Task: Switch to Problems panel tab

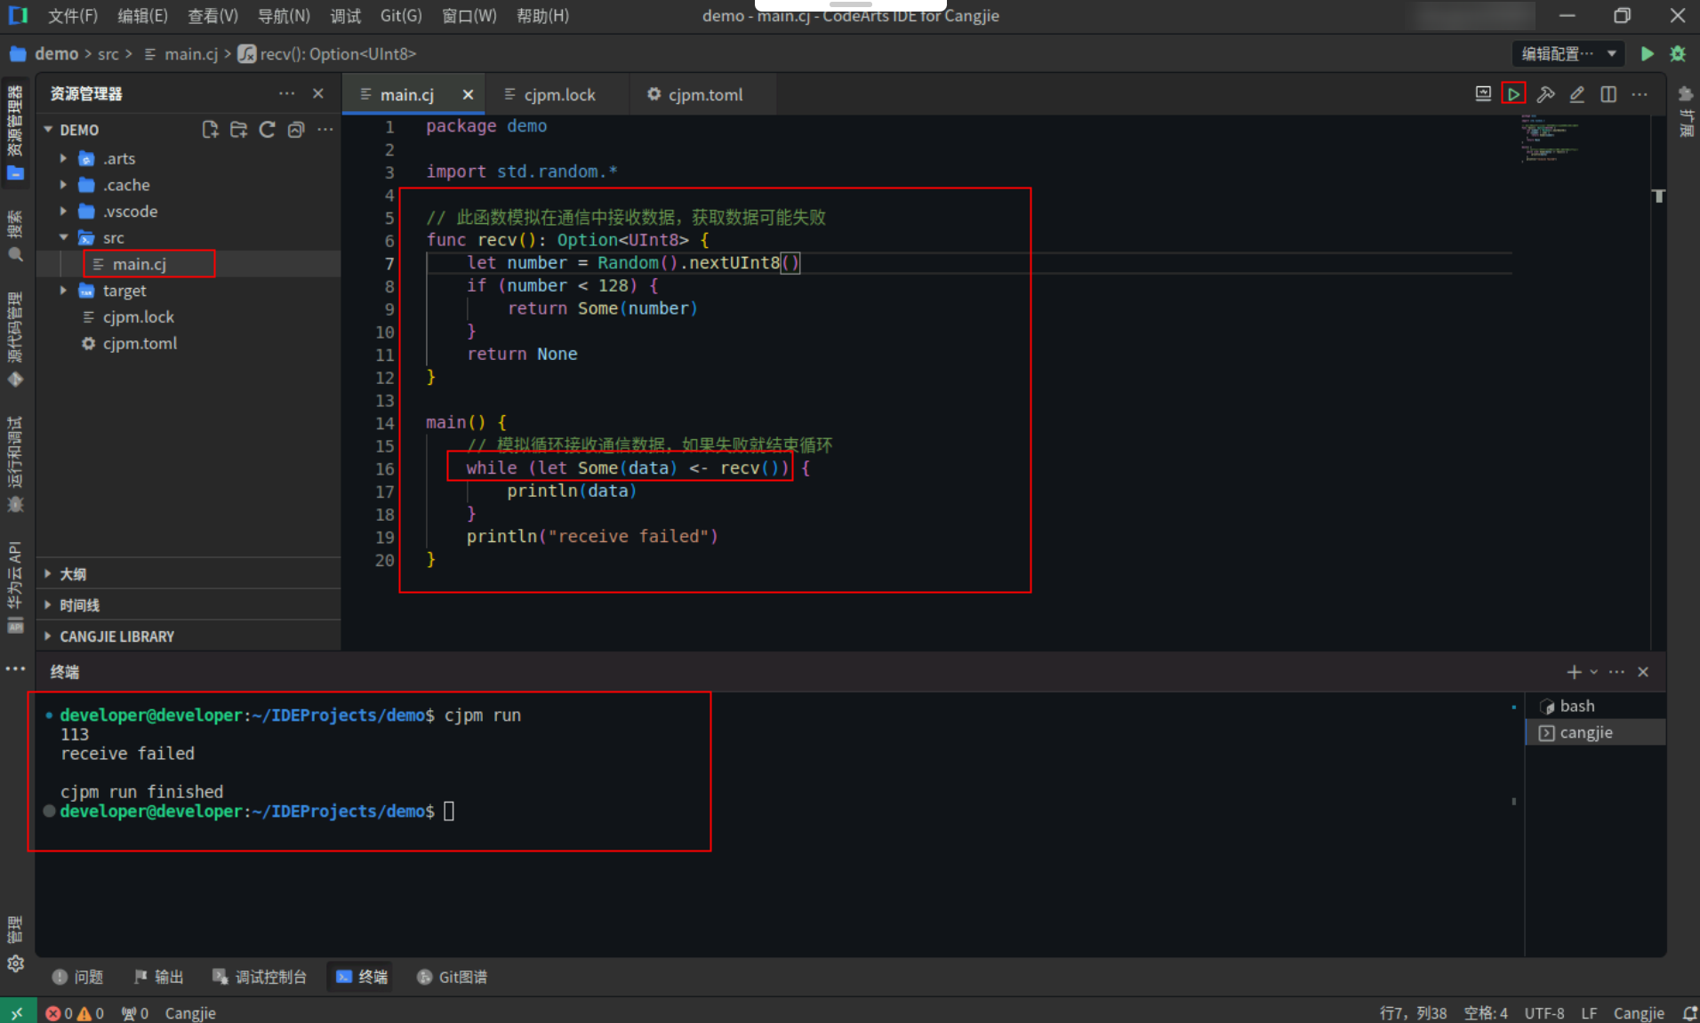Action: coord(77,977)
